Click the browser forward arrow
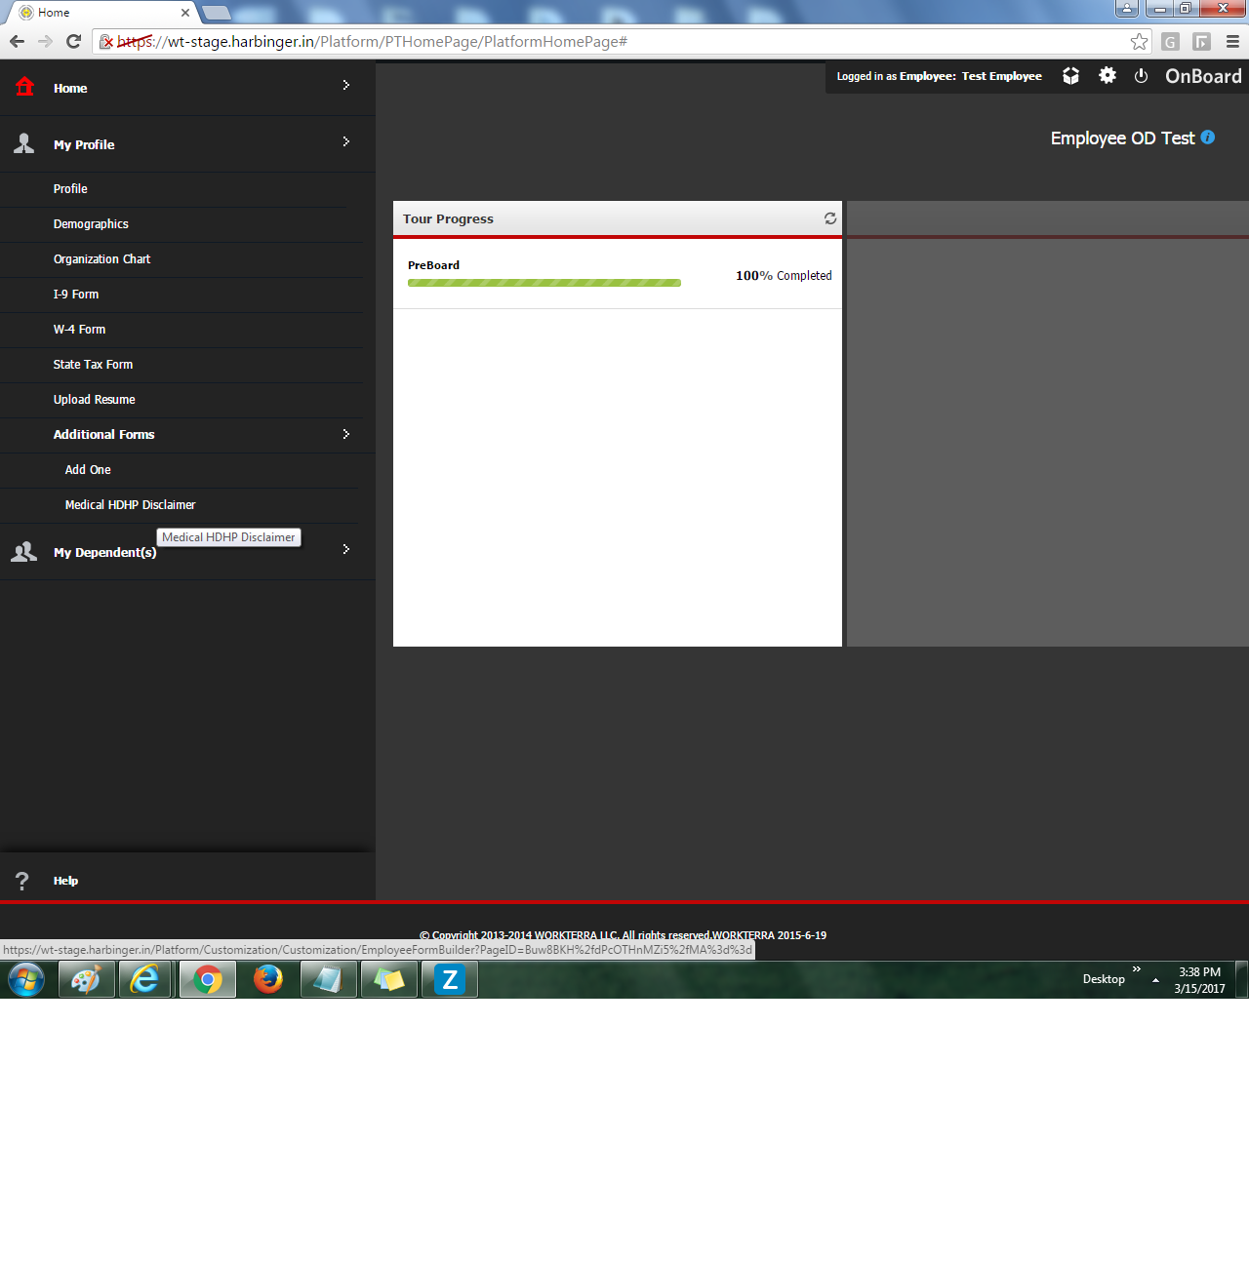Screen dimensions: 1249x1262 pyautogui.click(x=45, y=41)
